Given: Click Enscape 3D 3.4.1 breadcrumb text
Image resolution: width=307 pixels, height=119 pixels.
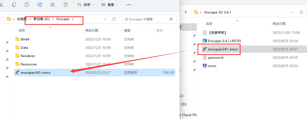Looking at the screenshot, I should click(218, 12).
